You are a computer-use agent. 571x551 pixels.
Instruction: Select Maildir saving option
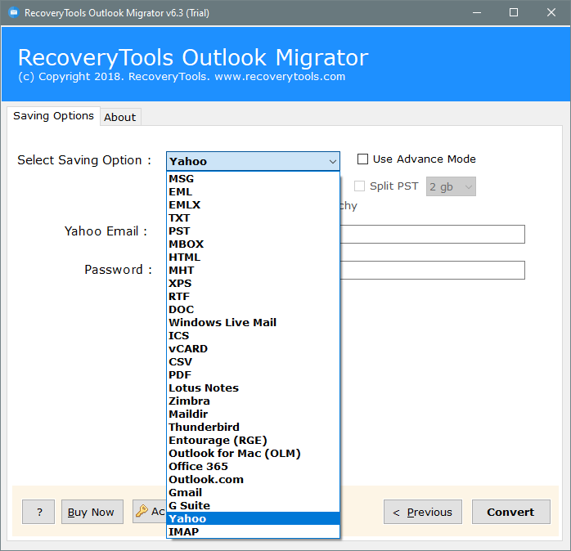pos(253,414)
